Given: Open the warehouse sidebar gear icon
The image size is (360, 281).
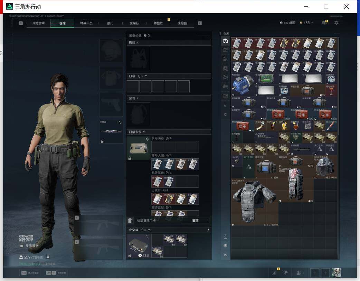Looking at the screenshot, I should (225, 114).
